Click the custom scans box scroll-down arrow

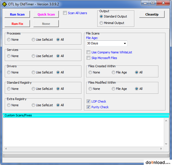click(x=166, y=144)
